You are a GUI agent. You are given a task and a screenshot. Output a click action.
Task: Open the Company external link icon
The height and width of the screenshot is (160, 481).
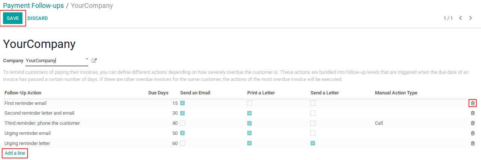pyautogui.click(x=94, y=60)
